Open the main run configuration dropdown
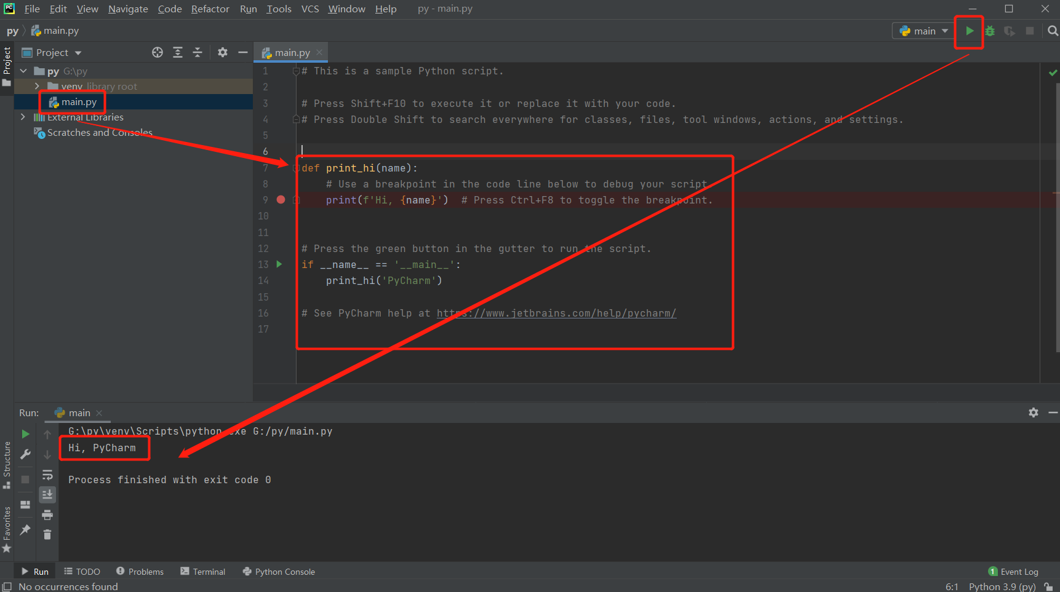 [x=924, y=31]
